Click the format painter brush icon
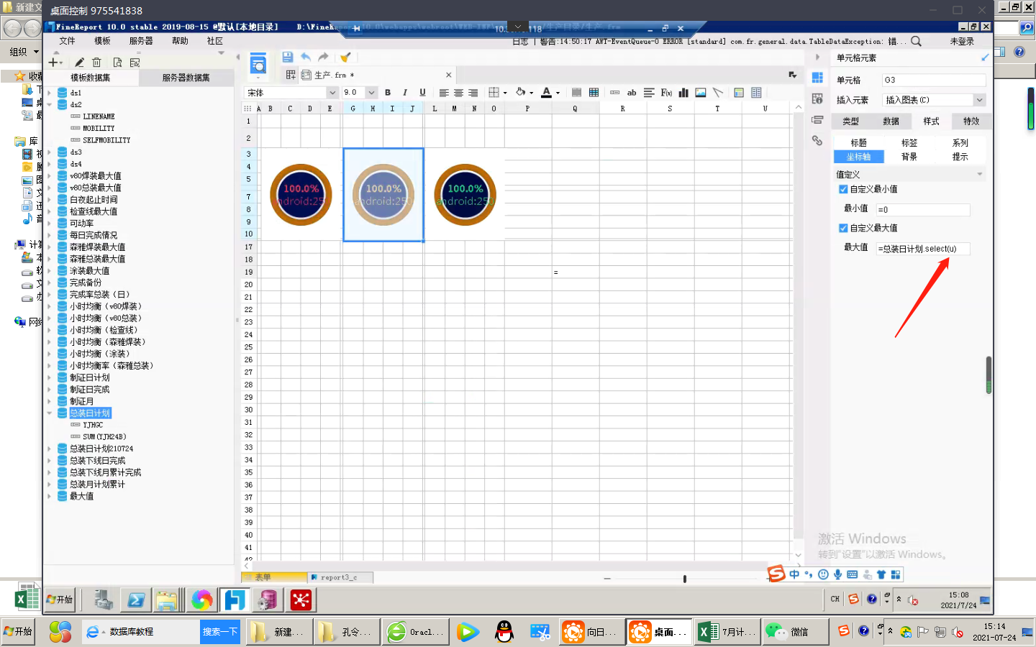Viewport: 1036px width, 647px height. (x=345, y=57)
